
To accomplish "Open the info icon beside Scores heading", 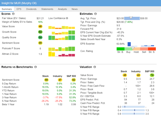I will (x=13, y=14).
